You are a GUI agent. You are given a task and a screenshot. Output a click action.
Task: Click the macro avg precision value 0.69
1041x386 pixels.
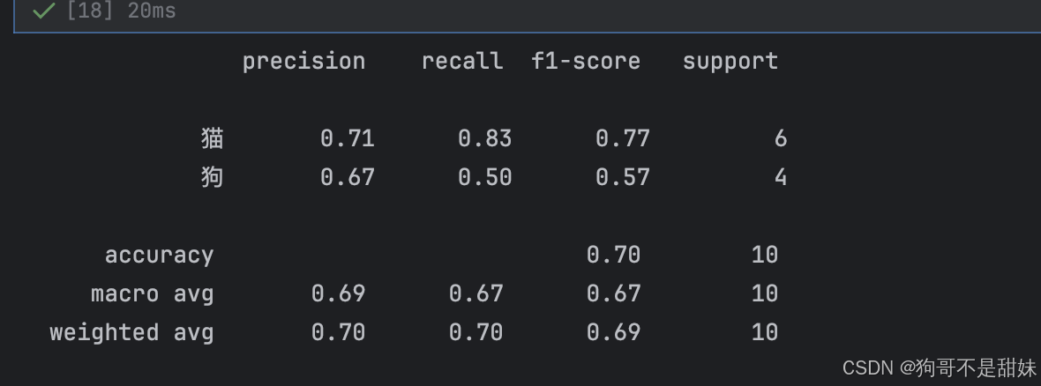pos(339,293)
